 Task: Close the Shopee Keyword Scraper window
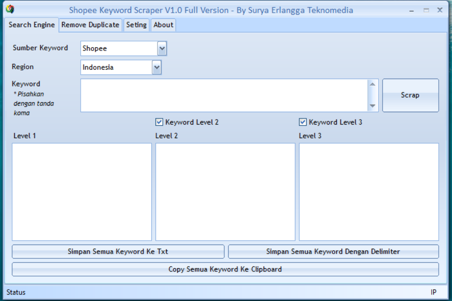pos(440,10)
